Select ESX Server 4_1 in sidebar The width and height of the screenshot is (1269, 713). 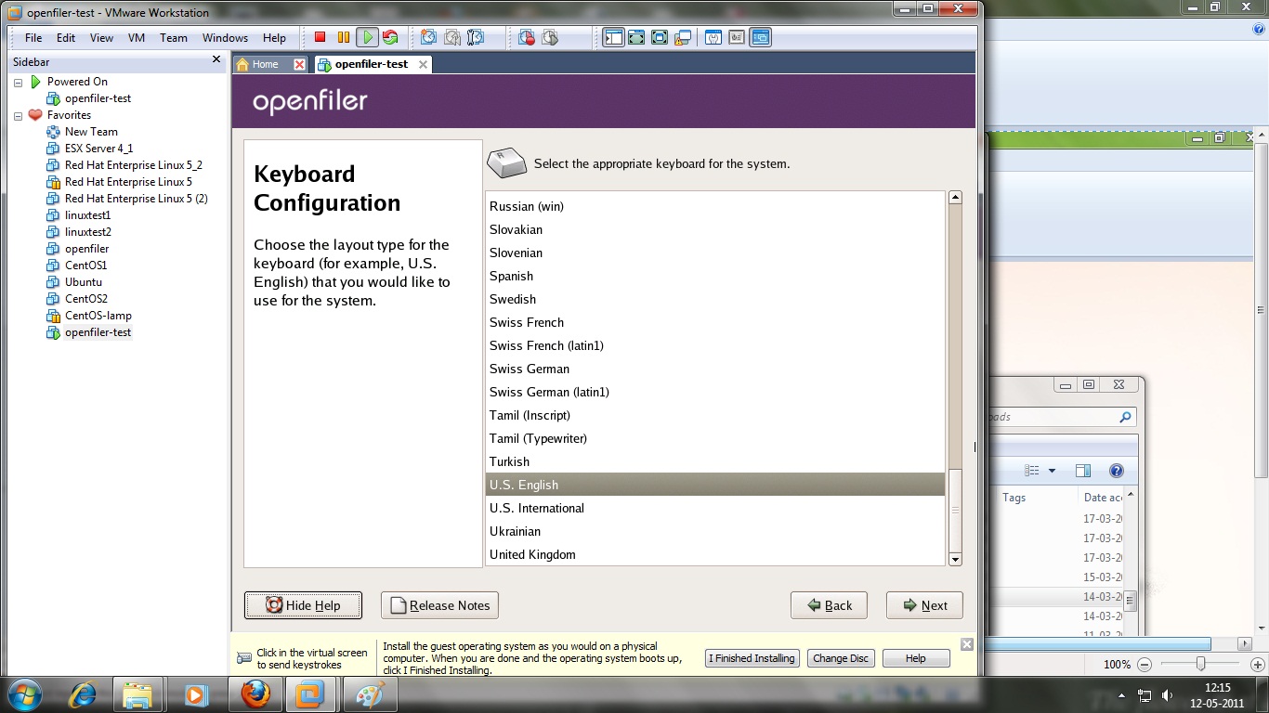98,149
